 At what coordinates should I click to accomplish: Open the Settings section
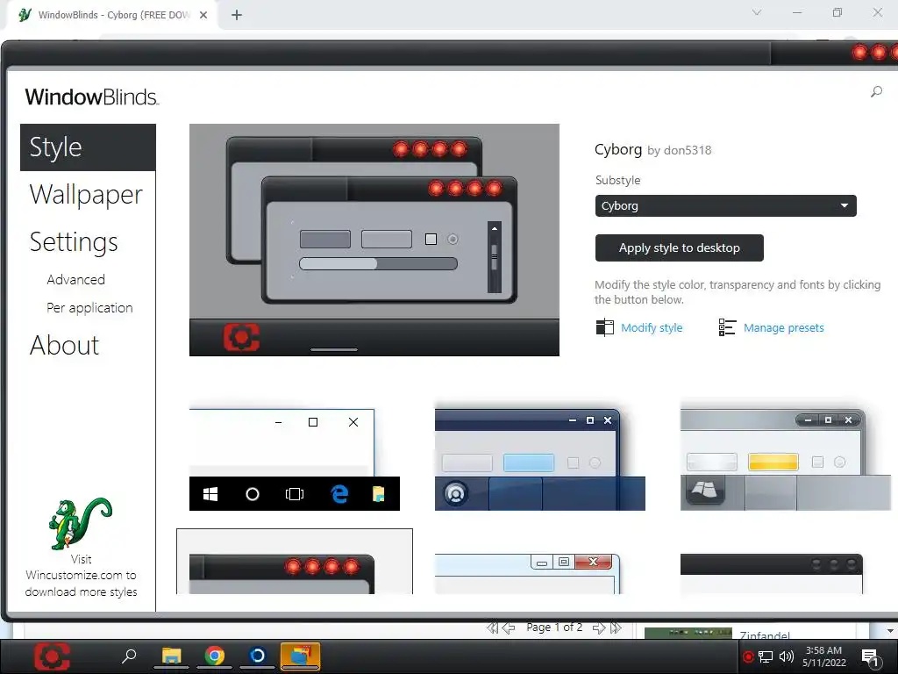74,242
